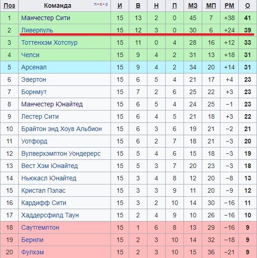The height and width of the screenshot is (258, 257).
Task: Click the Ньюкасл Юнайтед link
Action: click(49, 178)
